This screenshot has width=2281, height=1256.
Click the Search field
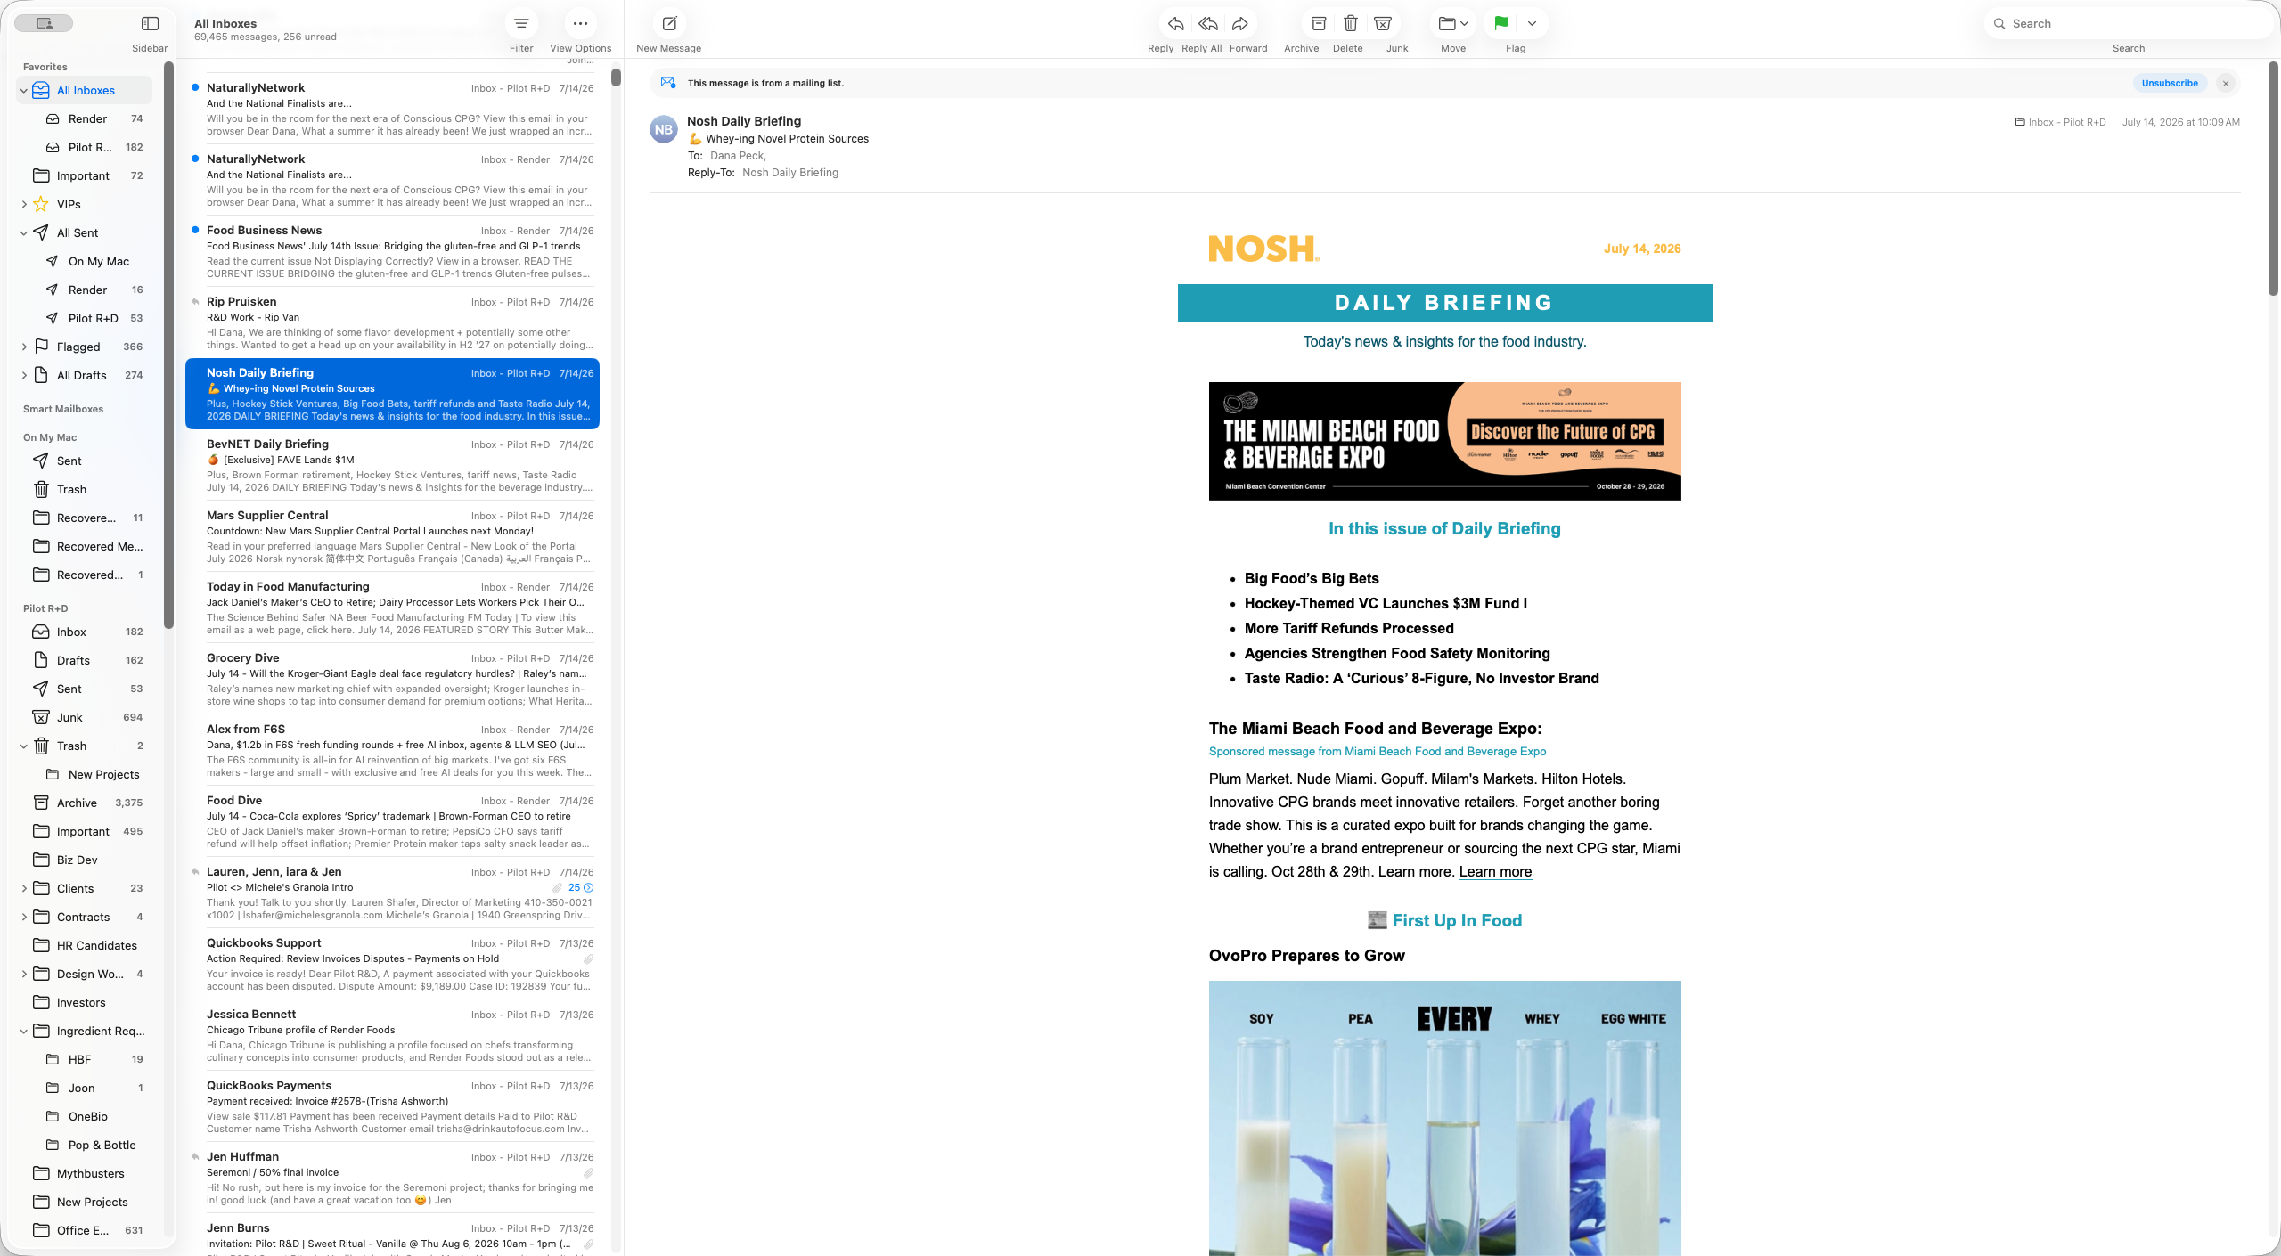(2128, 24)
